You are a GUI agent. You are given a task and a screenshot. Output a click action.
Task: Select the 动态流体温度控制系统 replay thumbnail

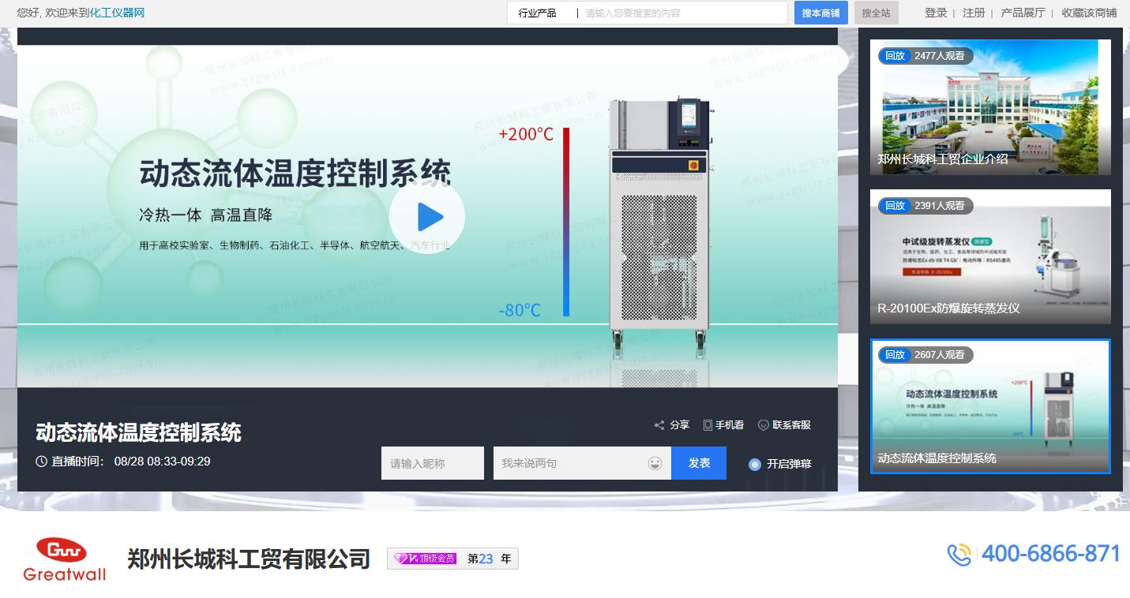coord(990,406)
